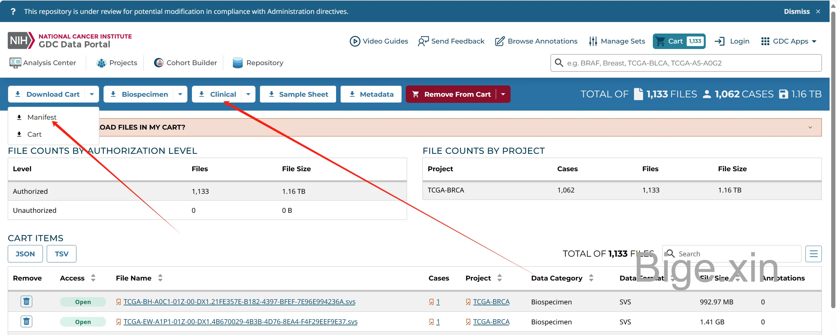The width and height of the screenshot is (837, 335).
Task: Click the Cases column header in cart items
Action: [x=439, y=278]
